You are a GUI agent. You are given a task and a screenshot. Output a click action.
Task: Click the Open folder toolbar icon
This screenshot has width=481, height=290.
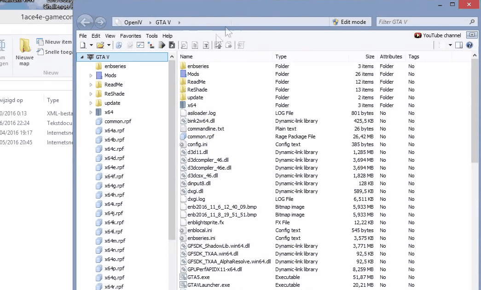[100, 45]
